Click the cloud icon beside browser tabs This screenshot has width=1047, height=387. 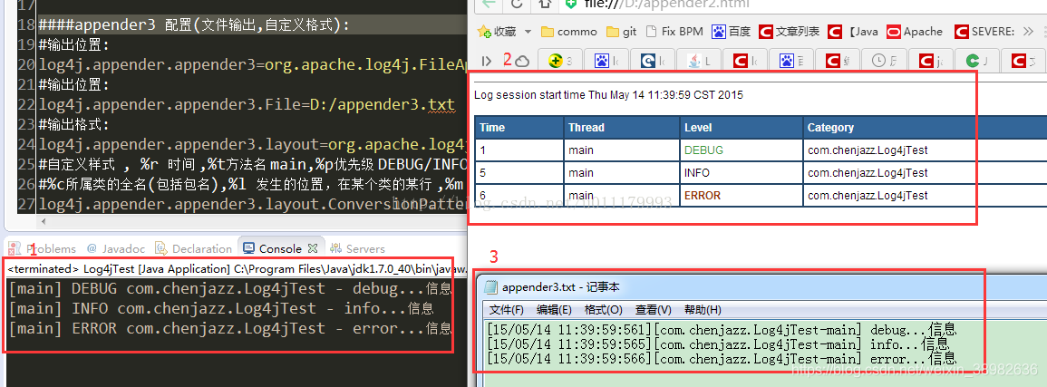(523, 61)
